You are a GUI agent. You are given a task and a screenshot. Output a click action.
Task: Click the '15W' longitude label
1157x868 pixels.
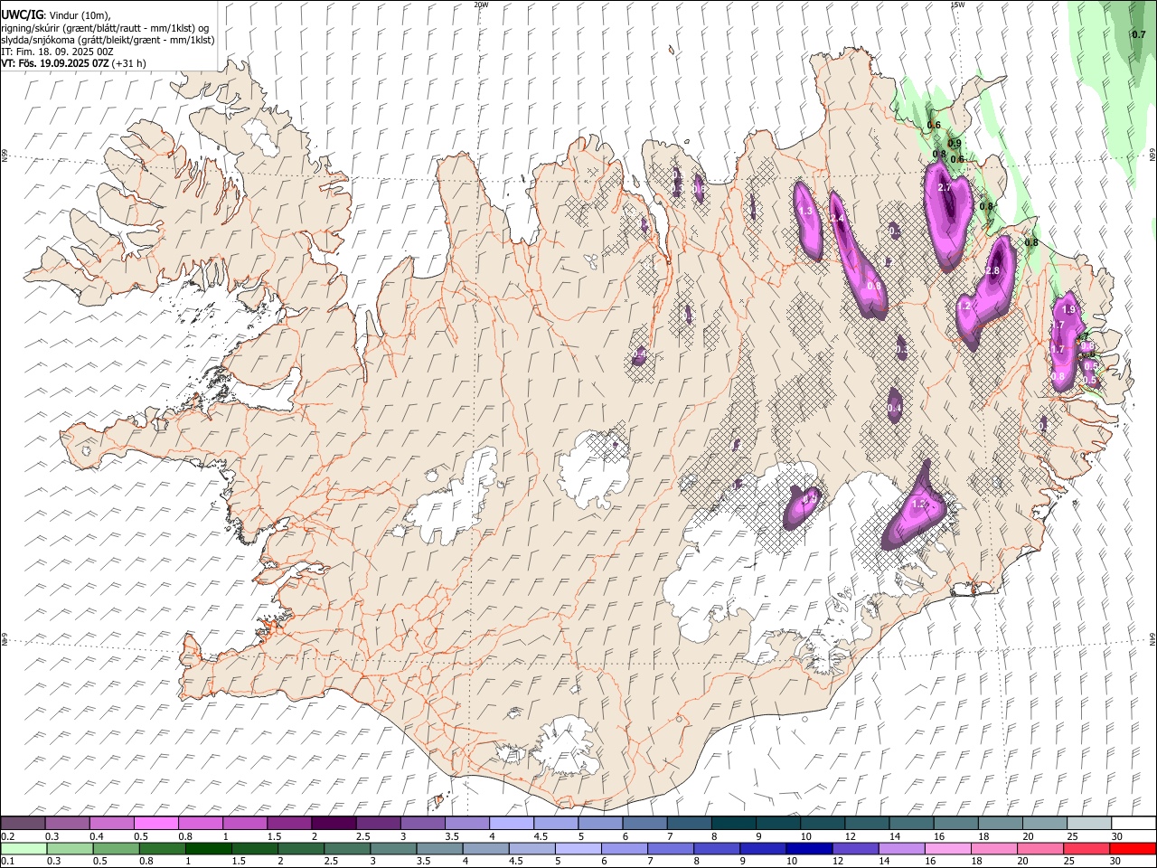pyautogui.click(x=957, y=5)
